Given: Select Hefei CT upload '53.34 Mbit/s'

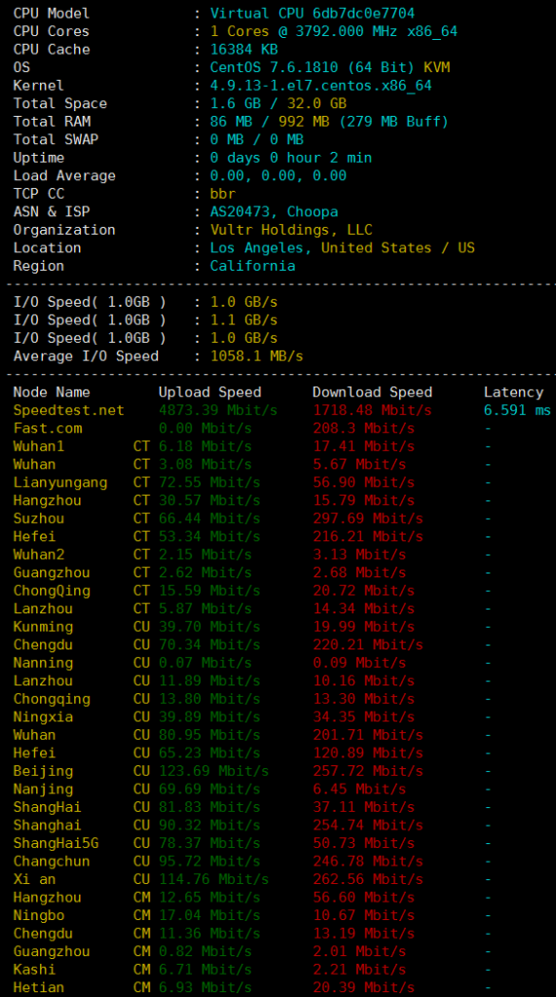Looking at the screenshot, I should [210, 536].
